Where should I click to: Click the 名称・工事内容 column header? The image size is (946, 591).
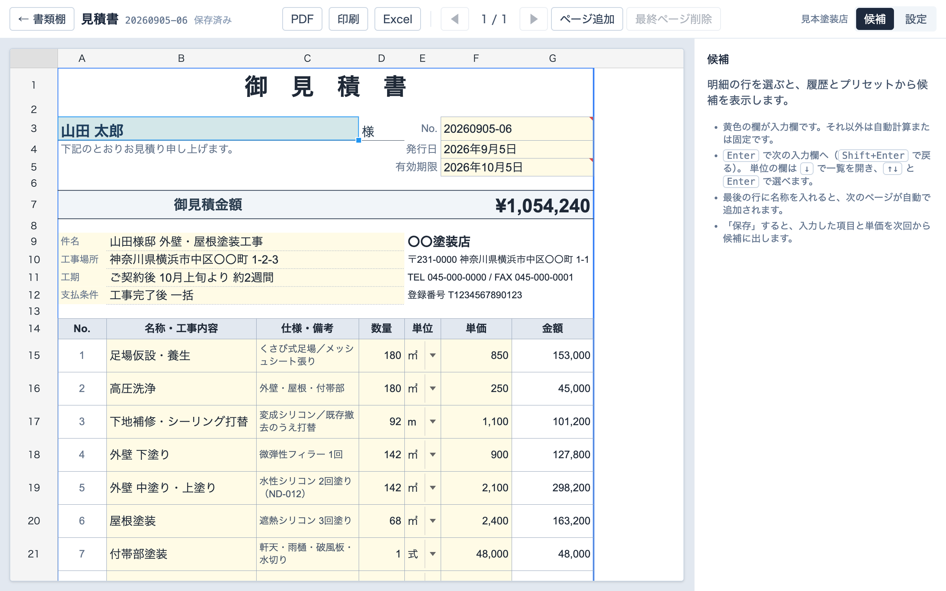pyautogui.click(x=181, y=329)
